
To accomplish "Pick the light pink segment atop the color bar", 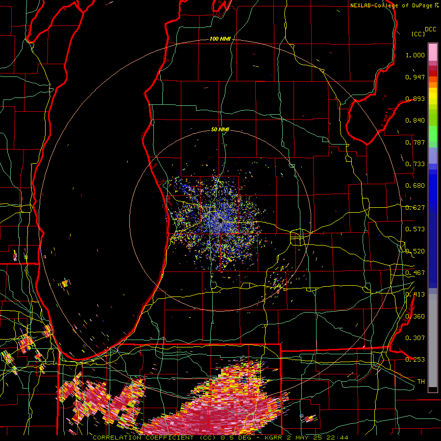I will (433, 52).
